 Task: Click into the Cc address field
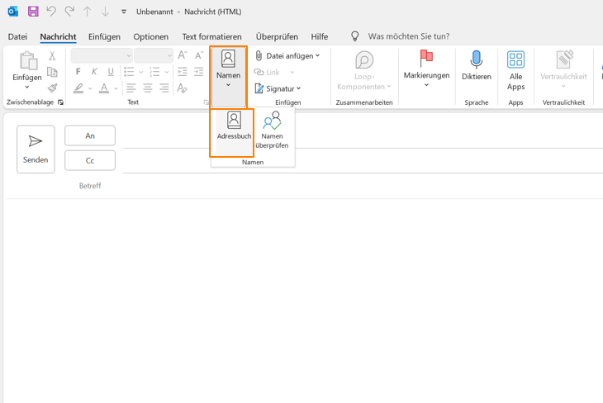(363, 163)
